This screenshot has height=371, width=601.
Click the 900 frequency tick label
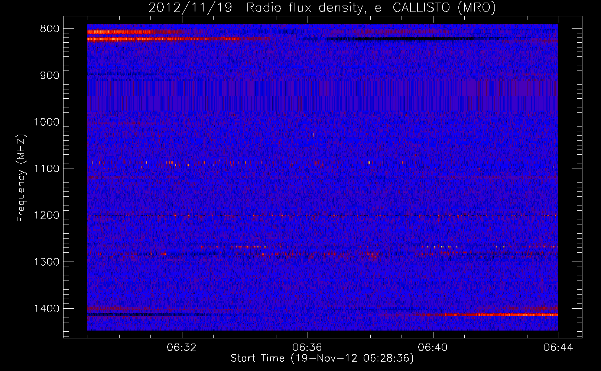(x=50, y=75)
